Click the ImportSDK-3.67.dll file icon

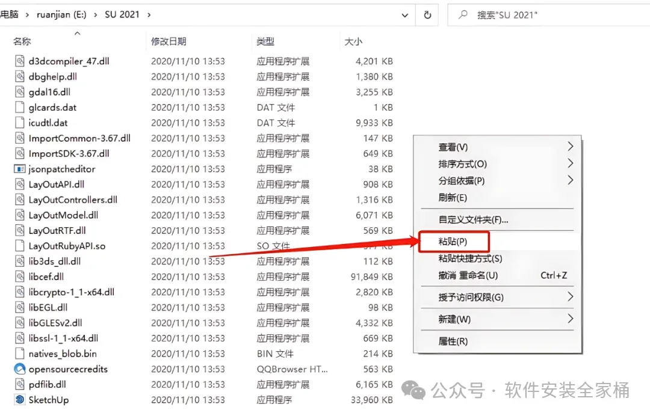19,153
